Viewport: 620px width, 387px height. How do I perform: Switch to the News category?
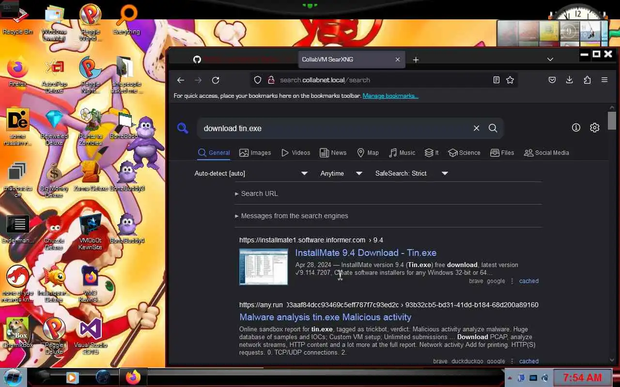point(333,153)
